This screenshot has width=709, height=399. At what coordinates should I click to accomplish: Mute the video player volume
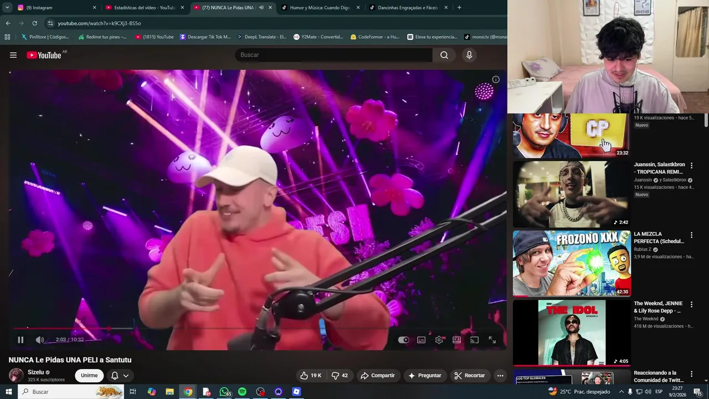coord(40,340)
